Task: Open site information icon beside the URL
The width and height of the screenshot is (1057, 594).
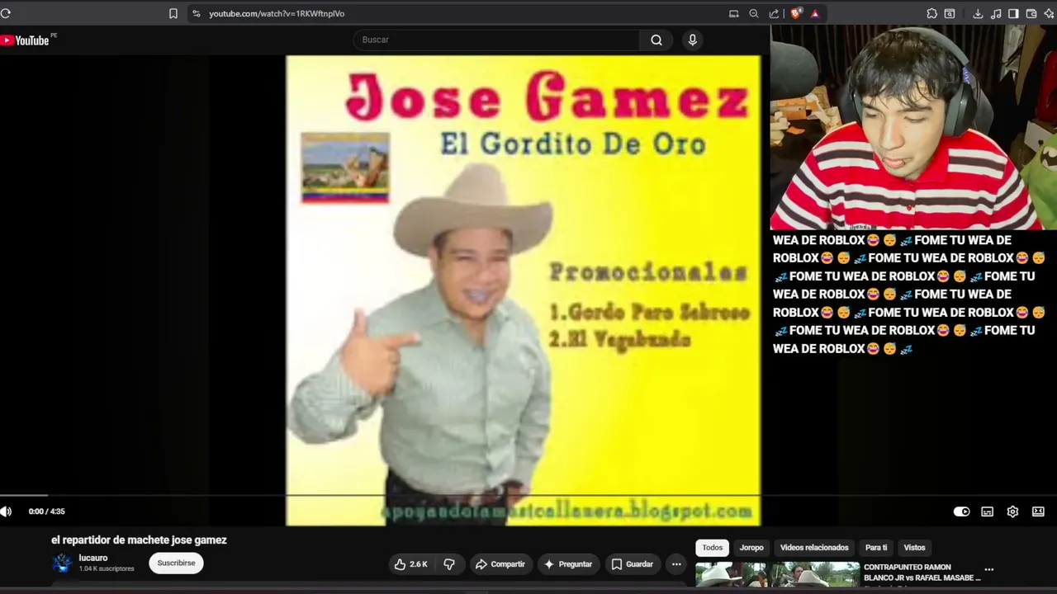Action: tap(196, 13)
